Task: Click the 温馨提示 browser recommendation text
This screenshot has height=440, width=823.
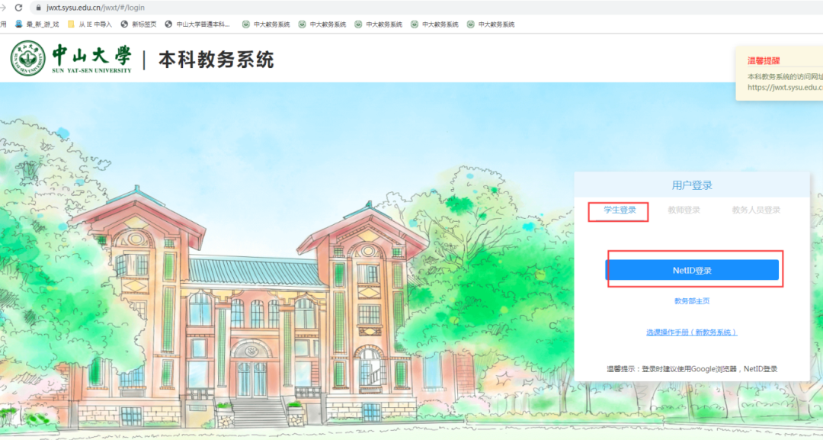Action: [692, 369]
